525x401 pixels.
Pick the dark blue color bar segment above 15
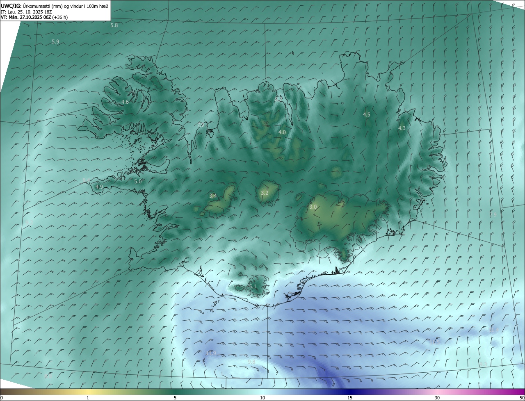(x=350, y=392)
